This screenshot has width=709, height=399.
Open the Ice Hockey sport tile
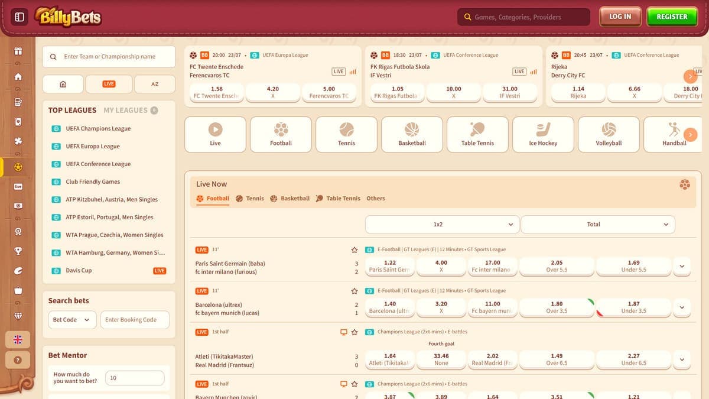(543, 134)
